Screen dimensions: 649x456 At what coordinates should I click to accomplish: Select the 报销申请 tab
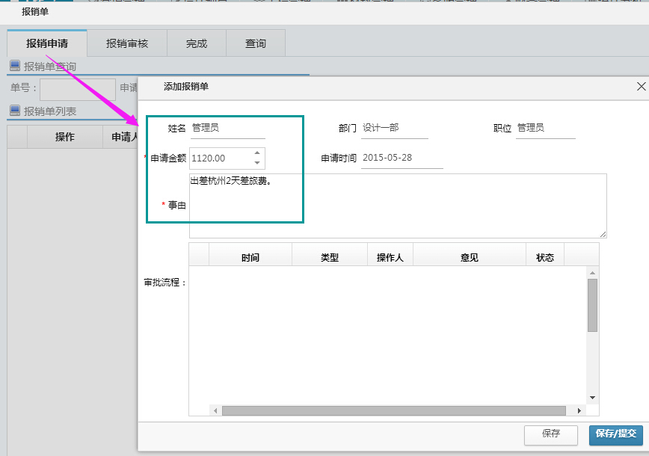point(46,43)
